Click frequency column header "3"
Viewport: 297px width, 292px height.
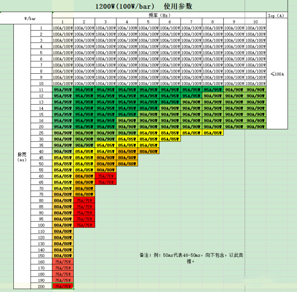pyautogui.click(x=106, y=21)
